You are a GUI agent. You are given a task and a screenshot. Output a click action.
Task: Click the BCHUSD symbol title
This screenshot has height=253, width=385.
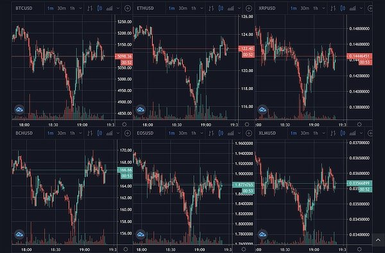[24, 133]
